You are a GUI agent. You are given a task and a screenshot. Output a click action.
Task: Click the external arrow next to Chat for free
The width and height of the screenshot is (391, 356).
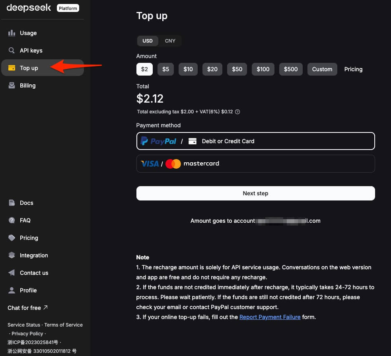pos(45,307)
